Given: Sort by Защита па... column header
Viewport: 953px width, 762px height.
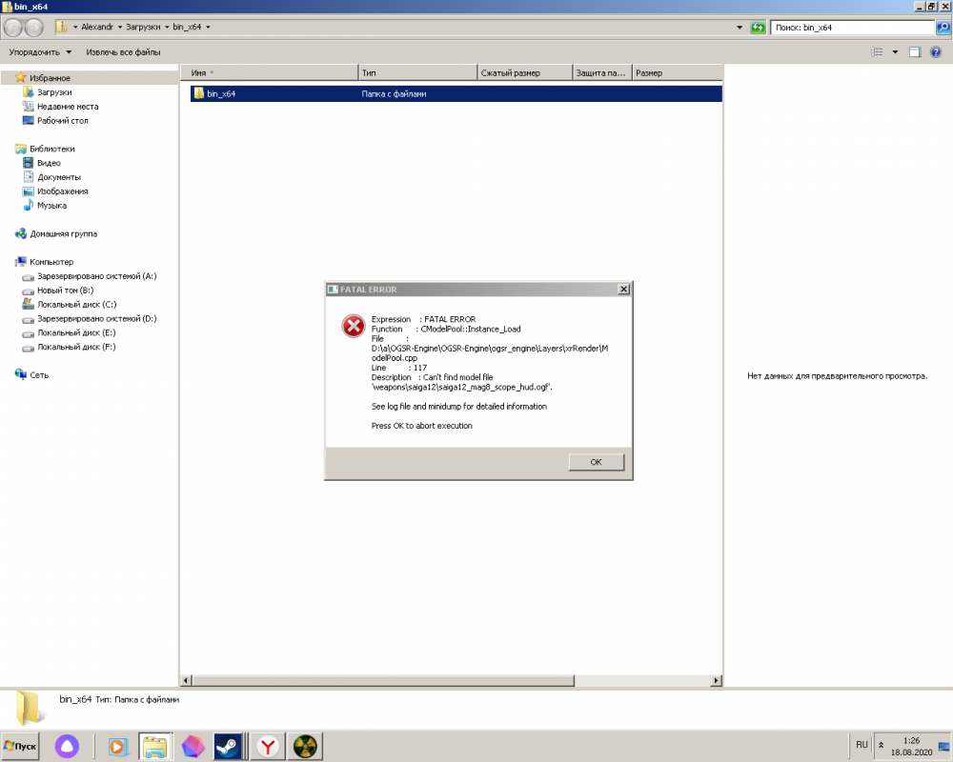Looking at the screenshot, I should click(603, 73).
